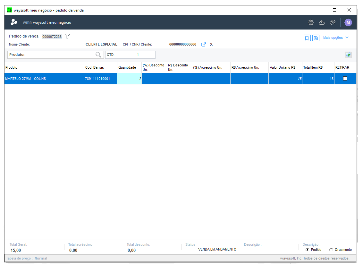
Task: Click the refresh list icon
Action: tap(348, 55)
